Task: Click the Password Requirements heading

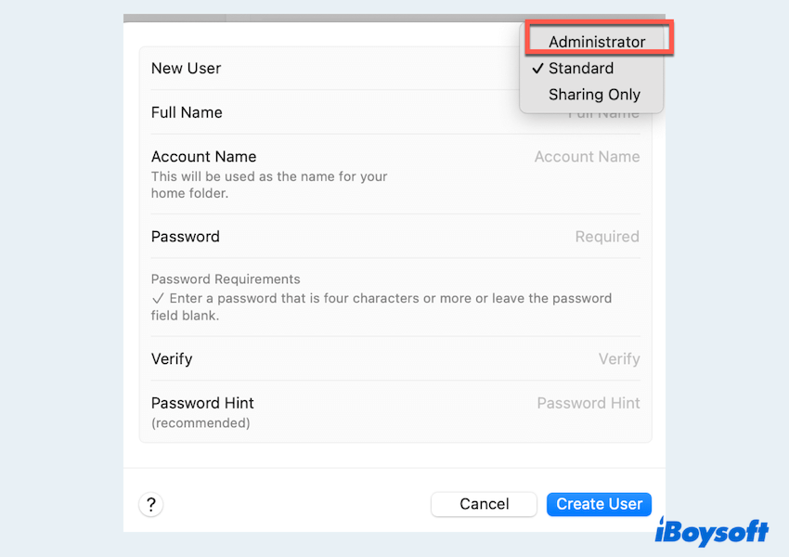Action: coord(226,278)
